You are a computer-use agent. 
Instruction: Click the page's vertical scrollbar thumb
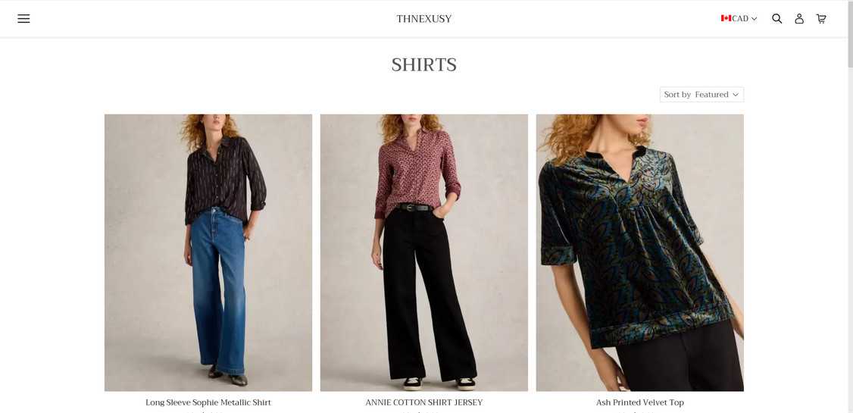pos(850,34)
